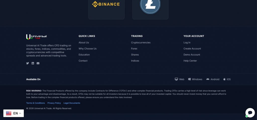View Terms & Conditions
The width and height of the screenshot is (257, 120).
(x=36, y=103)
